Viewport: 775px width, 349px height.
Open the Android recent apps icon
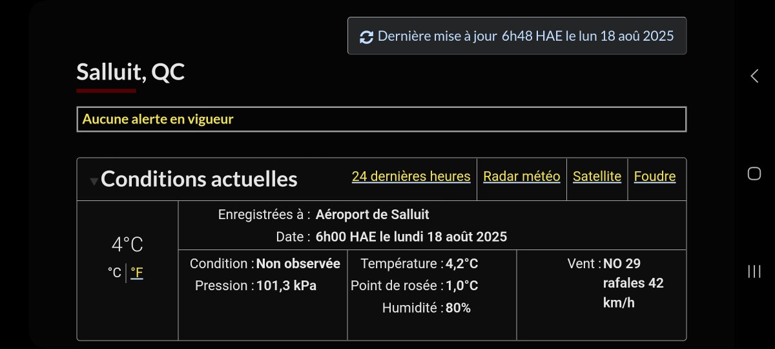pos(754,271)
